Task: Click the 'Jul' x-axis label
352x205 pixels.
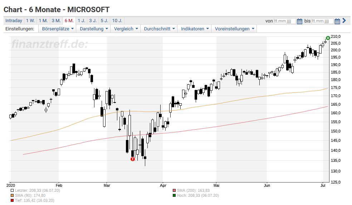Action: 323,185
